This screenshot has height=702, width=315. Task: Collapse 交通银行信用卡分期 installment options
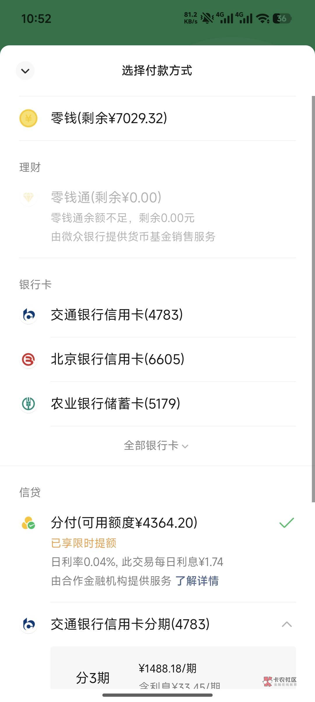point(287,624)
